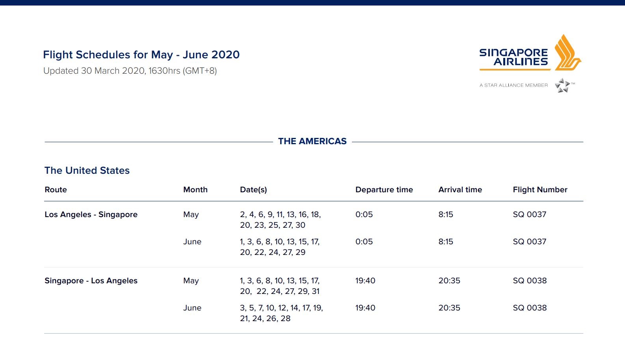Click the Singapore Airlines bird logo icon

point(567,53)
